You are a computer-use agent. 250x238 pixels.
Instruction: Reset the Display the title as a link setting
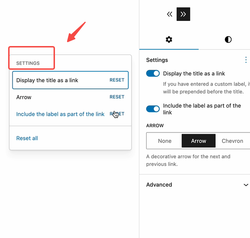117,80
